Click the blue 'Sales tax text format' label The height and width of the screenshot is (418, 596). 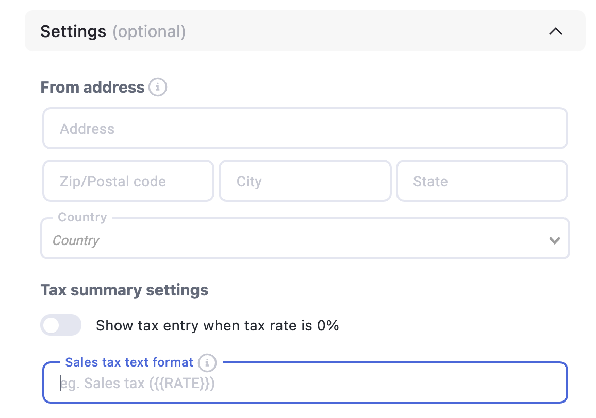(x=129, y=362)
